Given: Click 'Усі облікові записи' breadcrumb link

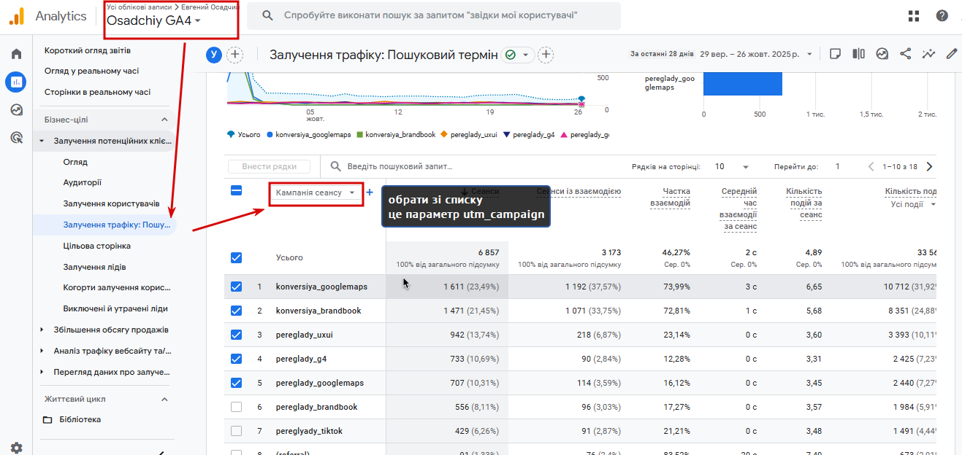Looking at the screenshot, I should (139, 7).
